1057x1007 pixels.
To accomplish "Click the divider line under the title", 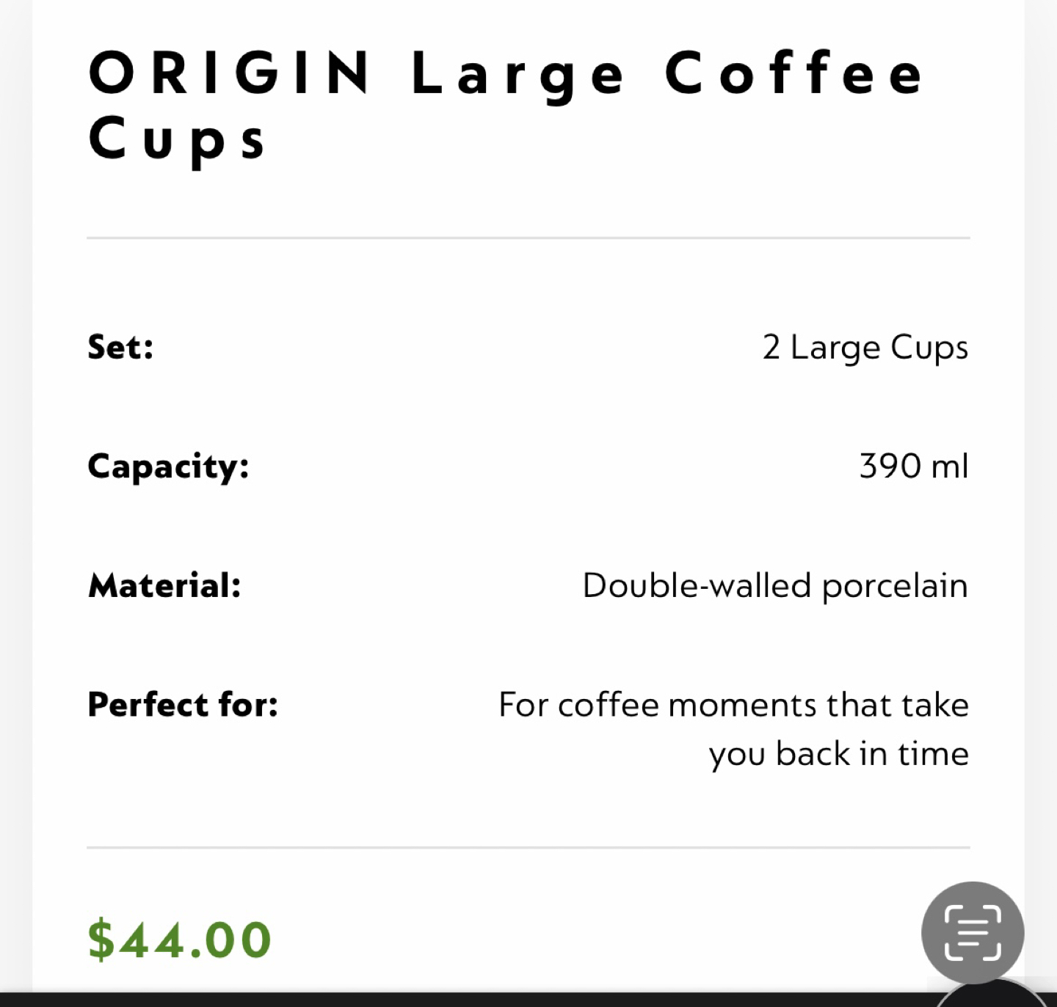I will coord(528,238).
